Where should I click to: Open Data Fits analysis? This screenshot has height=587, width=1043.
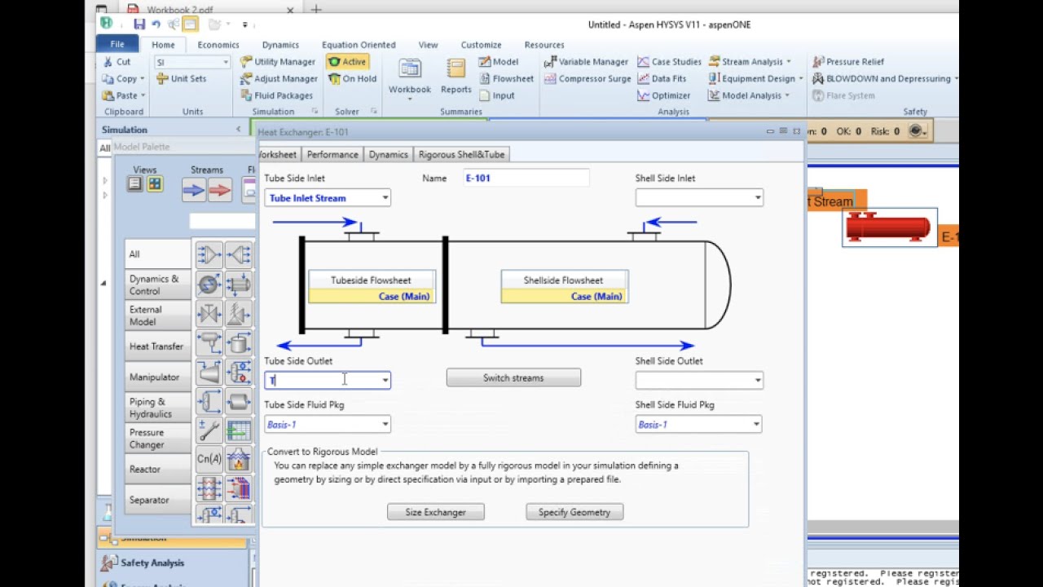click(662, 79)
